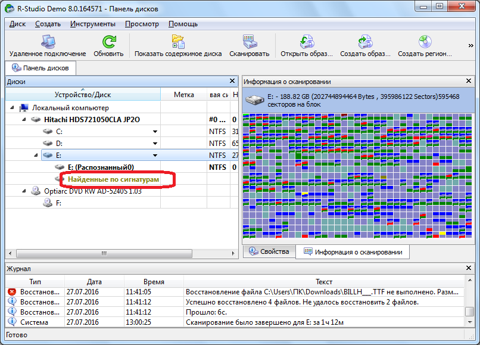Sort by Устройство/Диск column header
Image resolution: width=480 pixels, height=345 pixels.
83,95
